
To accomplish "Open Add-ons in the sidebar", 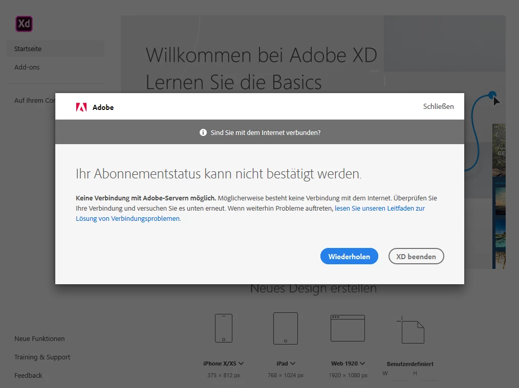I will (x=27, y=67).
